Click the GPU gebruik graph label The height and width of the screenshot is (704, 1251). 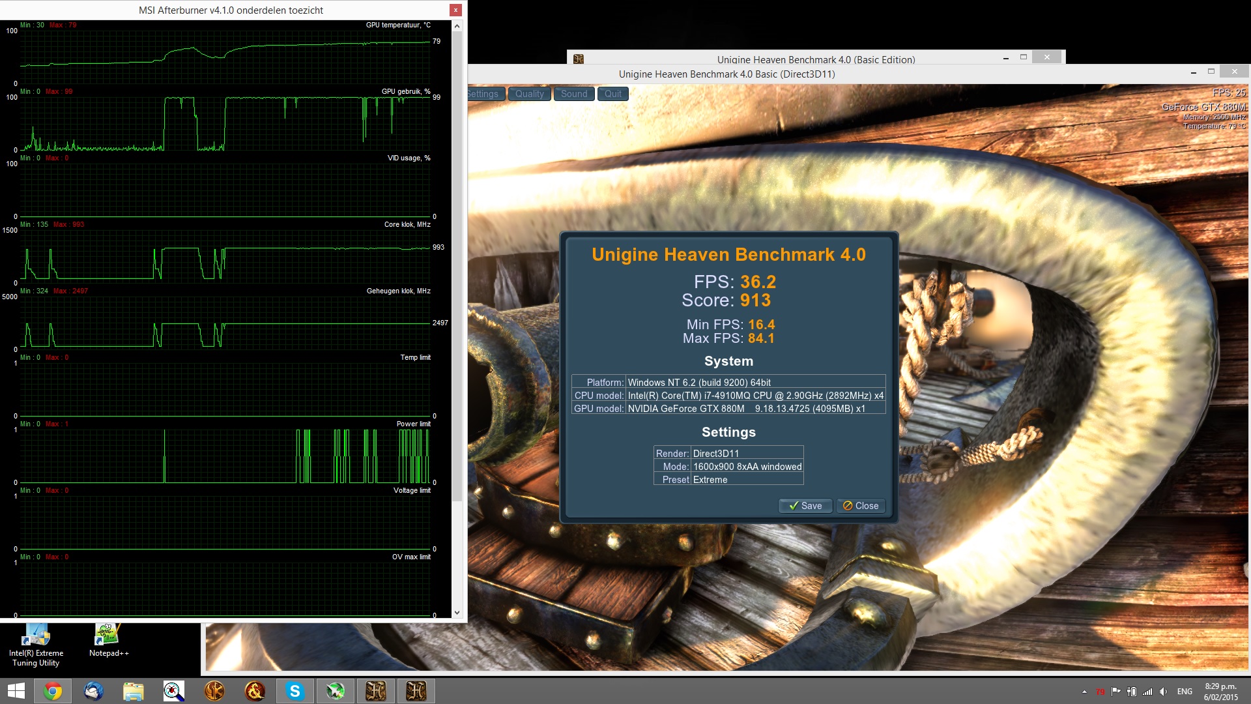pyautogui.click(x=406, y=91)
